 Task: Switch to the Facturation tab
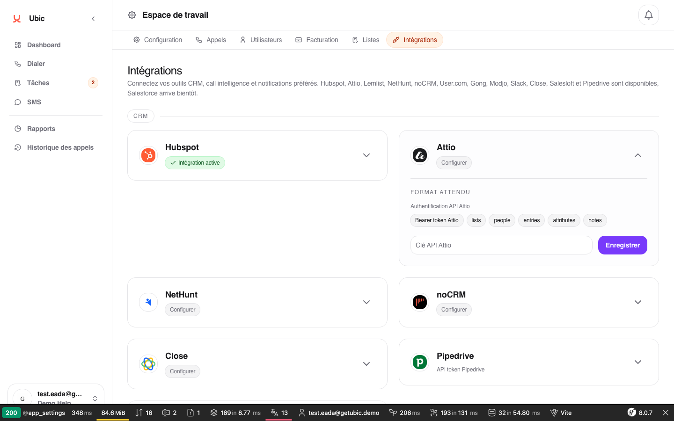[317, 40]
